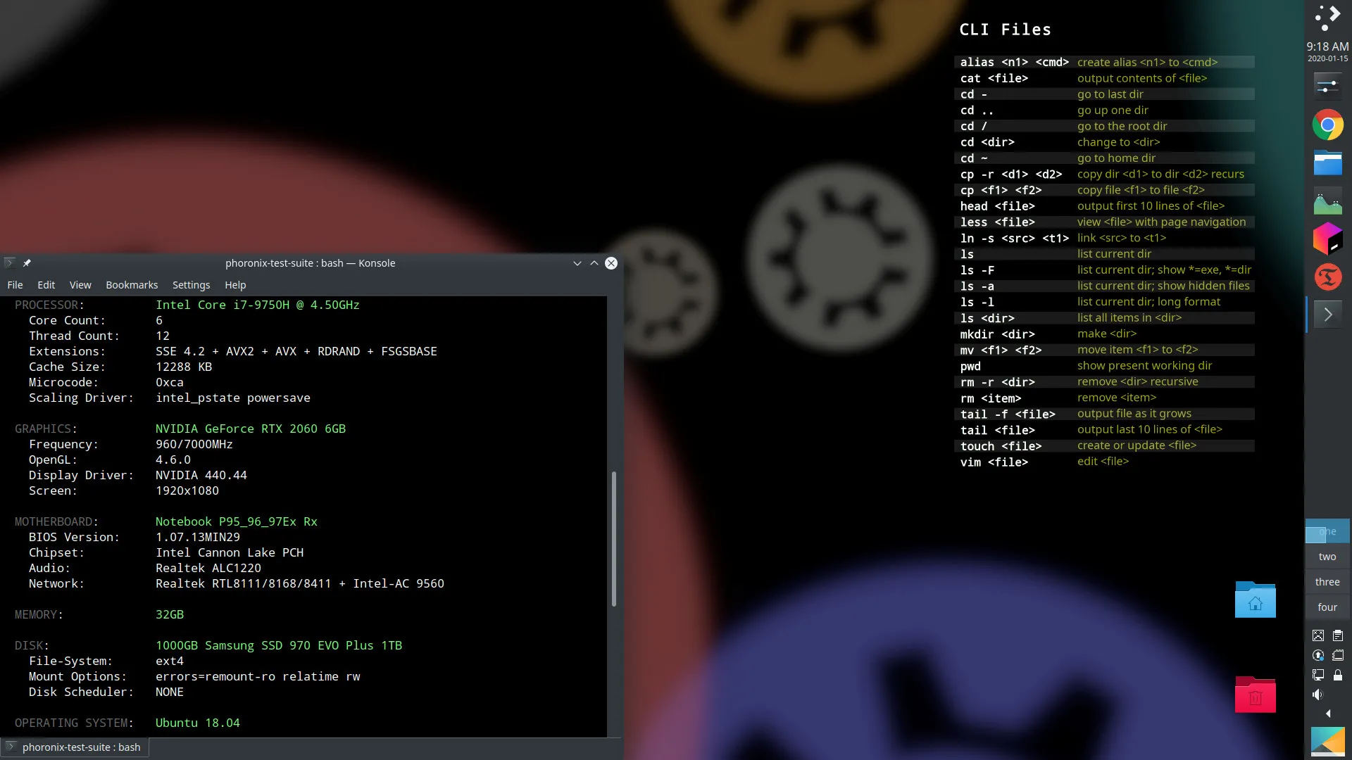Click 'intel_pstate powersave' scaling driver value
Viewport: 1352px width, 760px height.
pyautogui.click(x=233, y=398)
